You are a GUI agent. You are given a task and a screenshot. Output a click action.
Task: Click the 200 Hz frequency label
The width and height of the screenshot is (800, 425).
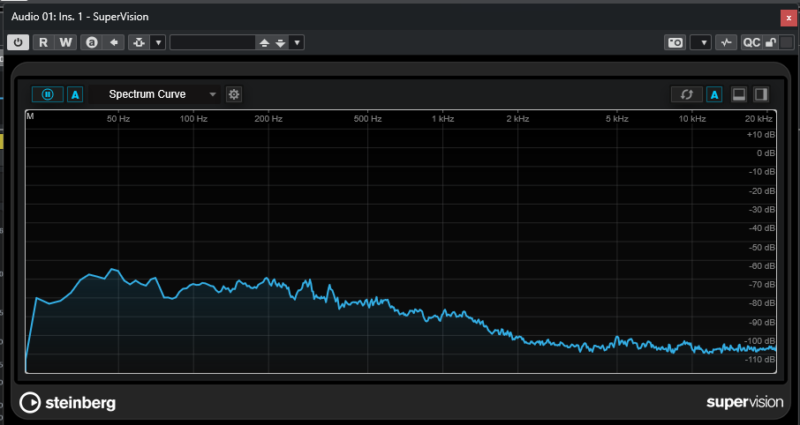(268, 119)
